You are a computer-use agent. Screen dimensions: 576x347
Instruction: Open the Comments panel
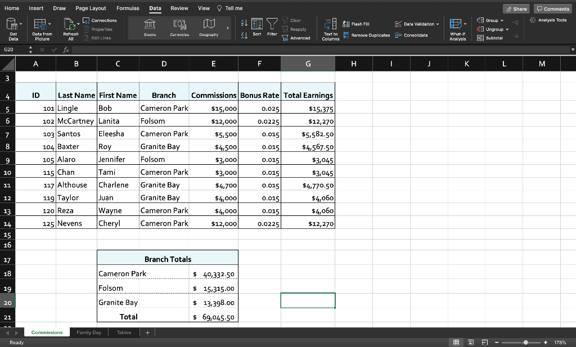[x=552, y=8]
